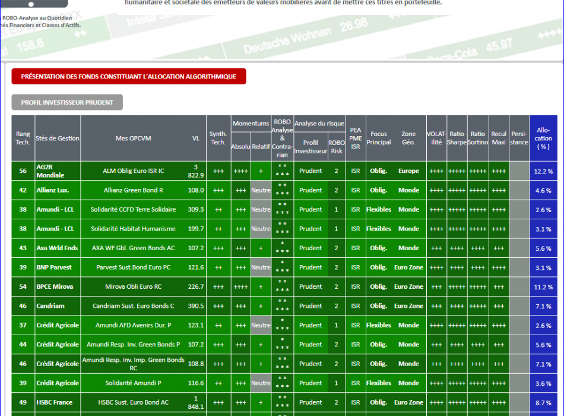Click the Recul Maxi column header
This screenshot has width=564, height=416.
pyautogui.click(x=499, y=138)
